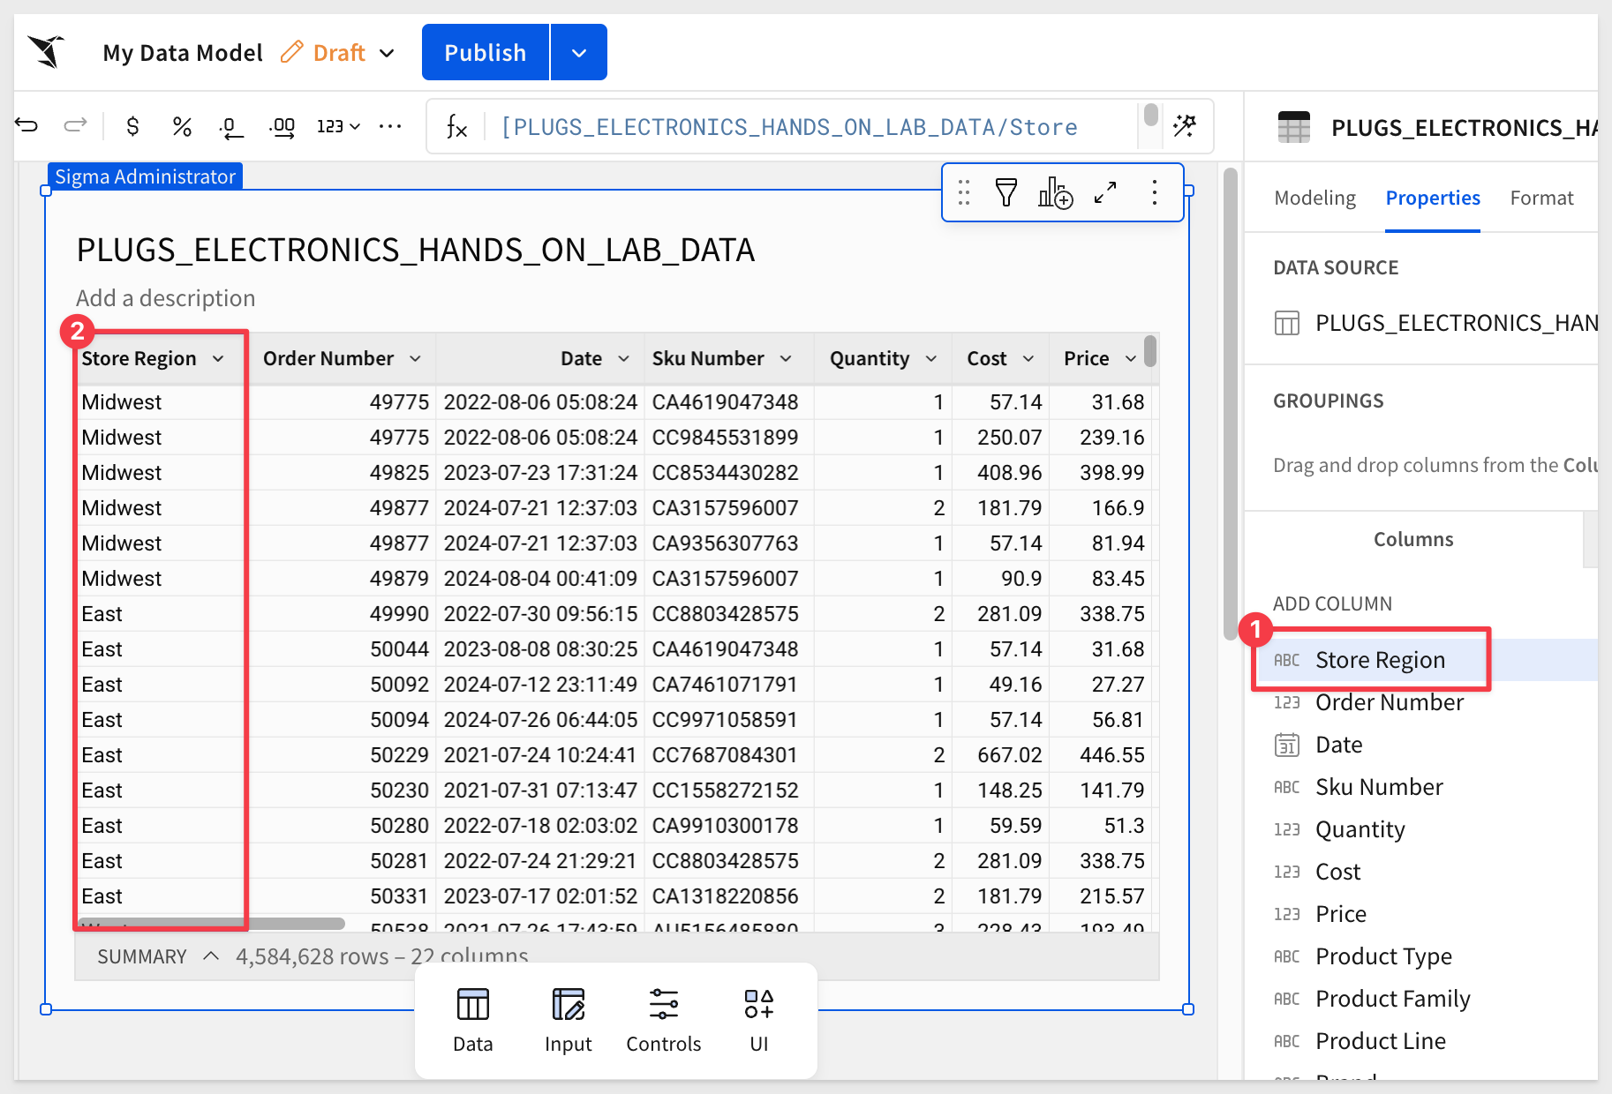Click the My Data Model title
Screen dimensions: 1612x1094
(183, 53)
